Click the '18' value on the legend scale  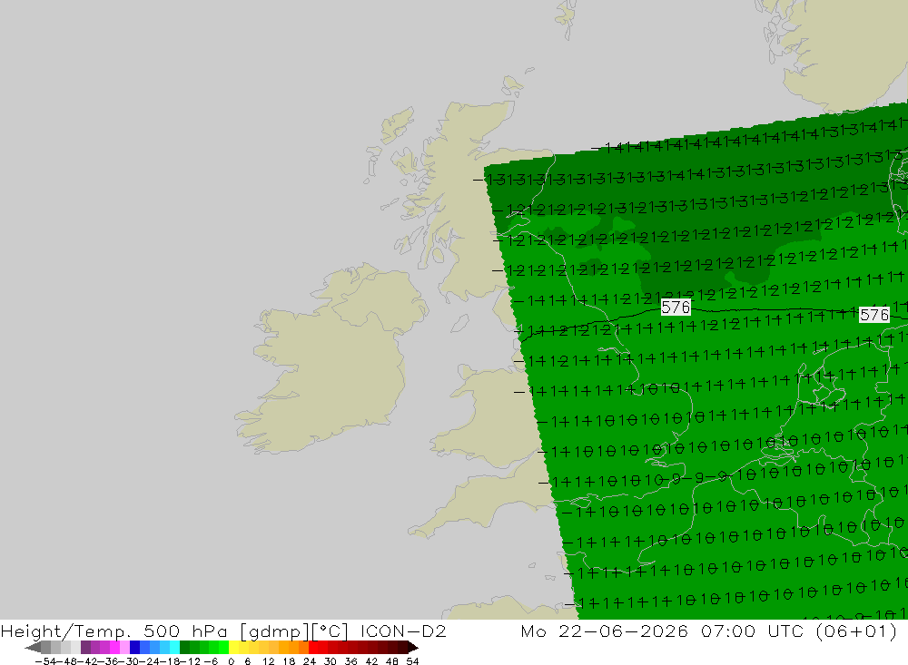pyautogui.click(x=289, y=661)
